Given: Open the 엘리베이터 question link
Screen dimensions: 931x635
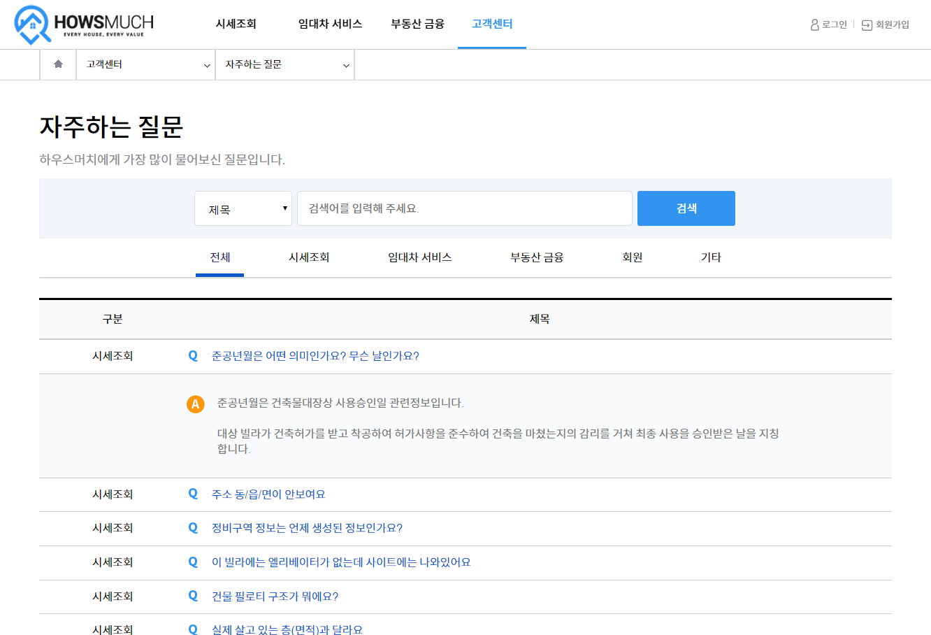Looking at the screenshot, I should (x=341, y=562).
